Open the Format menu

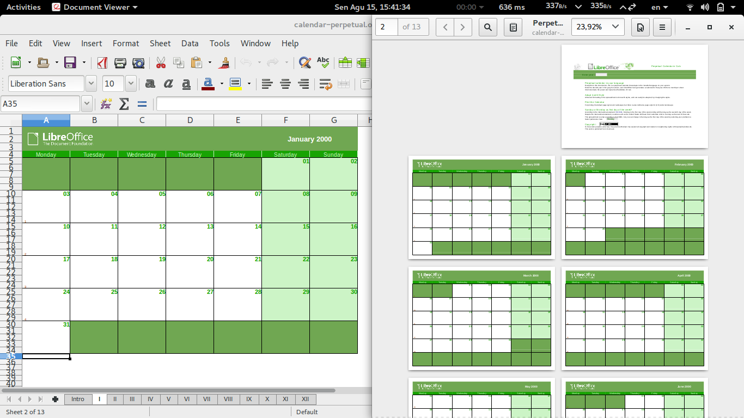click(126, 43)
